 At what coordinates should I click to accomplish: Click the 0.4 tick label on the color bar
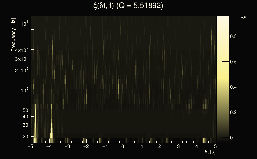(x=234, y=87)
